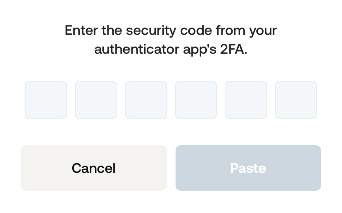Place cursor in leftmost code entry box
Screen dimensions: 342x213
(46, 100)
